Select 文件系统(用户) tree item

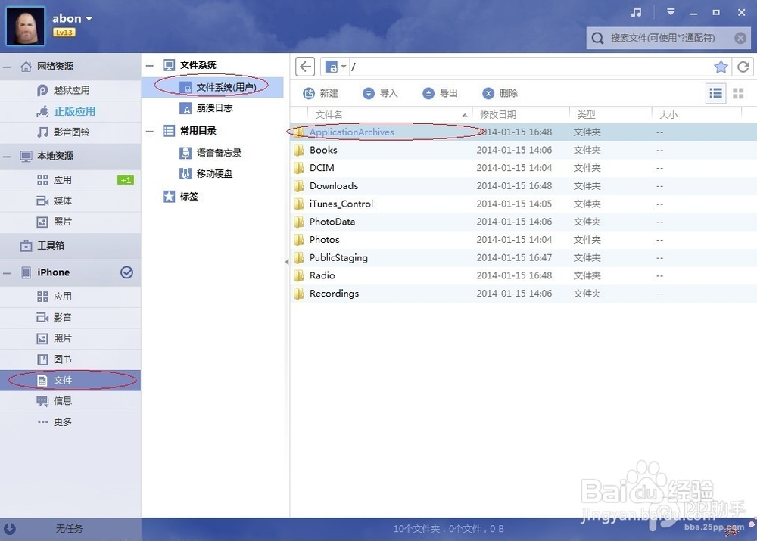[x=213, y=87]
